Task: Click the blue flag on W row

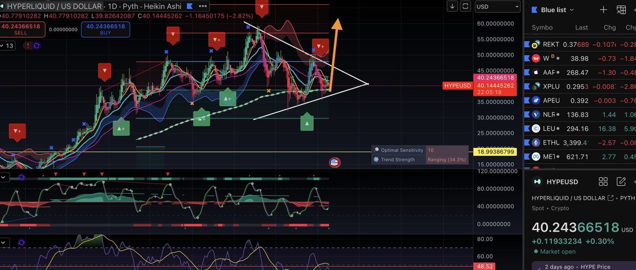Action: click(x=527, y=58)
